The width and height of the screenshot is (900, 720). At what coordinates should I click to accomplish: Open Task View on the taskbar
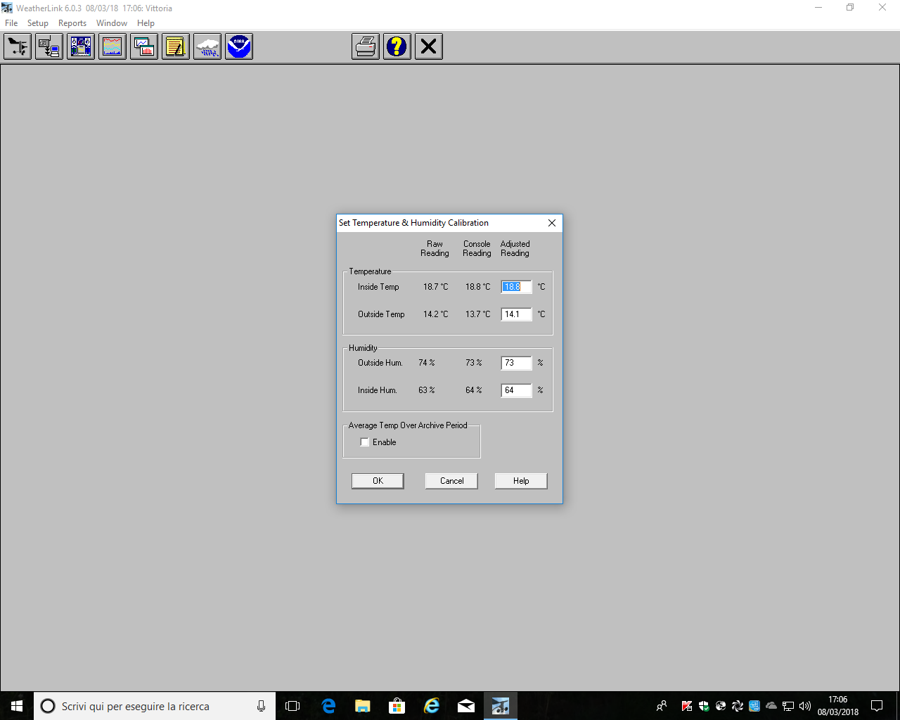pos(292,706)
